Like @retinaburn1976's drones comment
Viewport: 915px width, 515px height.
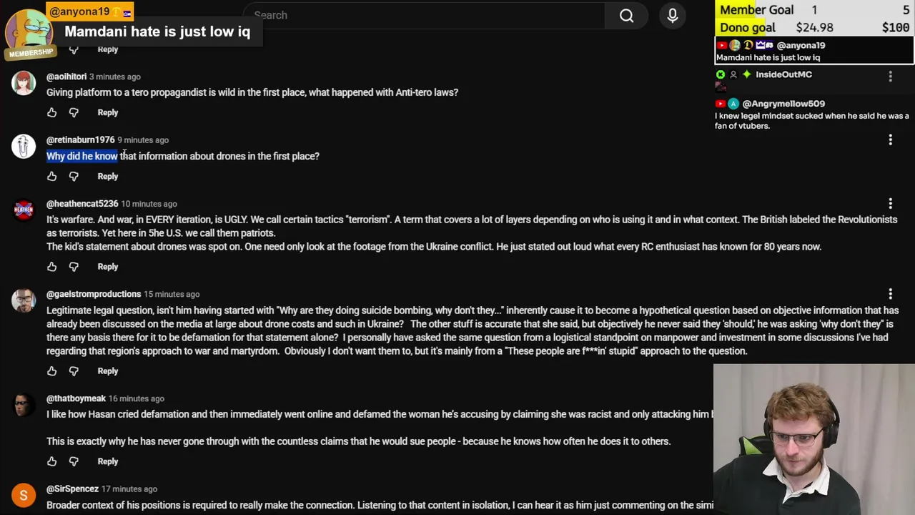coord(51,176)
